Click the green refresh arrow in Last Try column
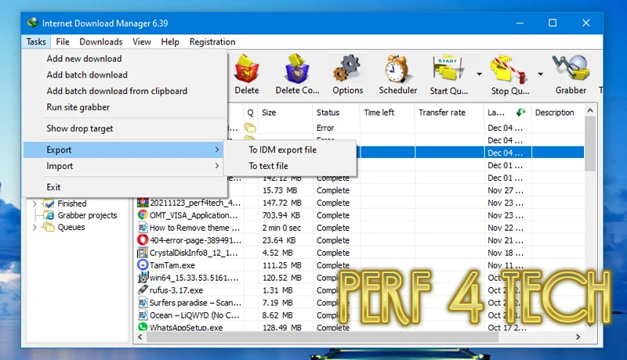 [x=520, y=112]
